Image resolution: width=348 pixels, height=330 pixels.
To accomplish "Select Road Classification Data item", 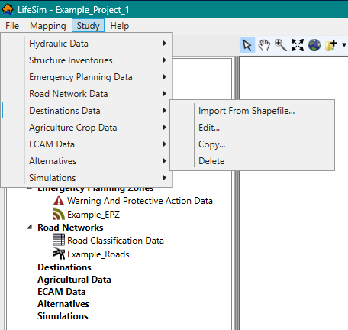I will click(x=115, y=241).
